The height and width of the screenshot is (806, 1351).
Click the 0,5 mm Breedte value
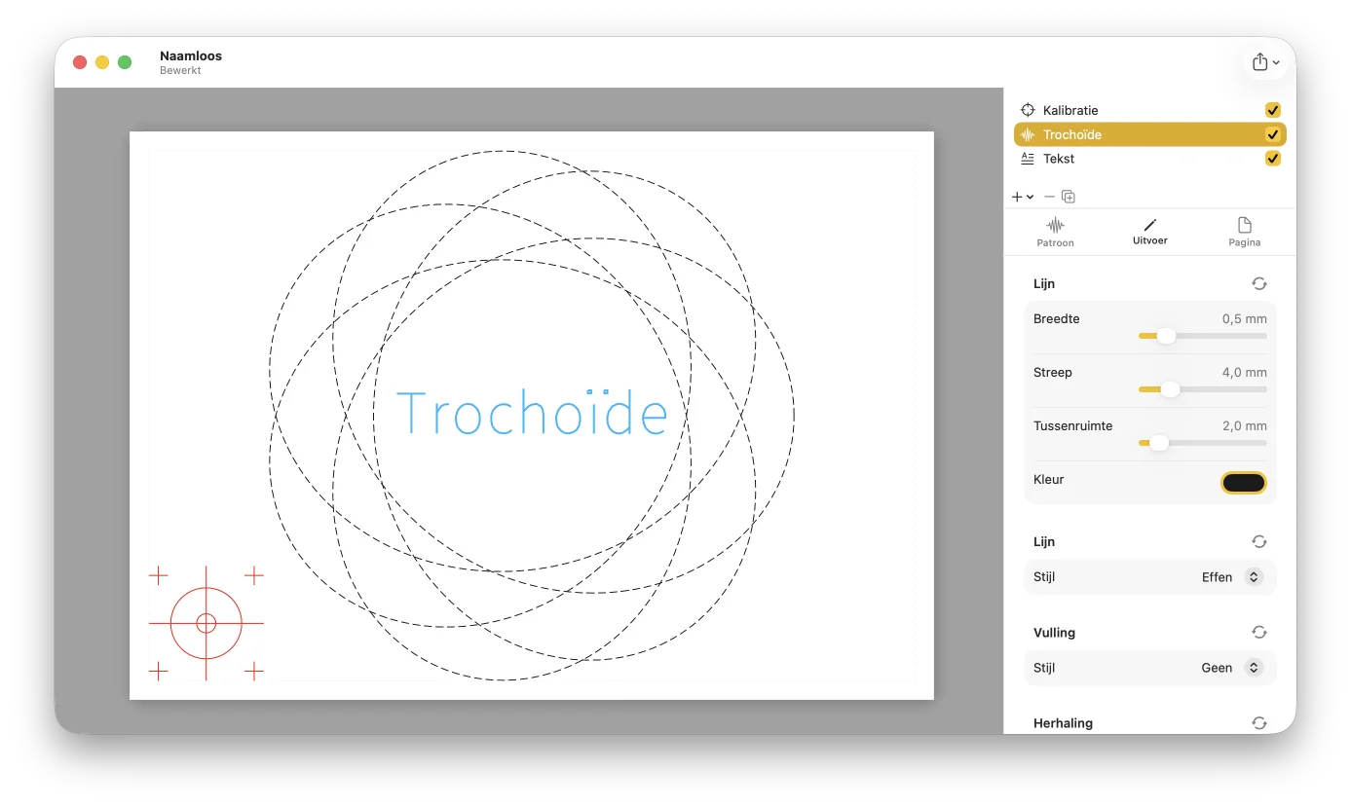1244,318
